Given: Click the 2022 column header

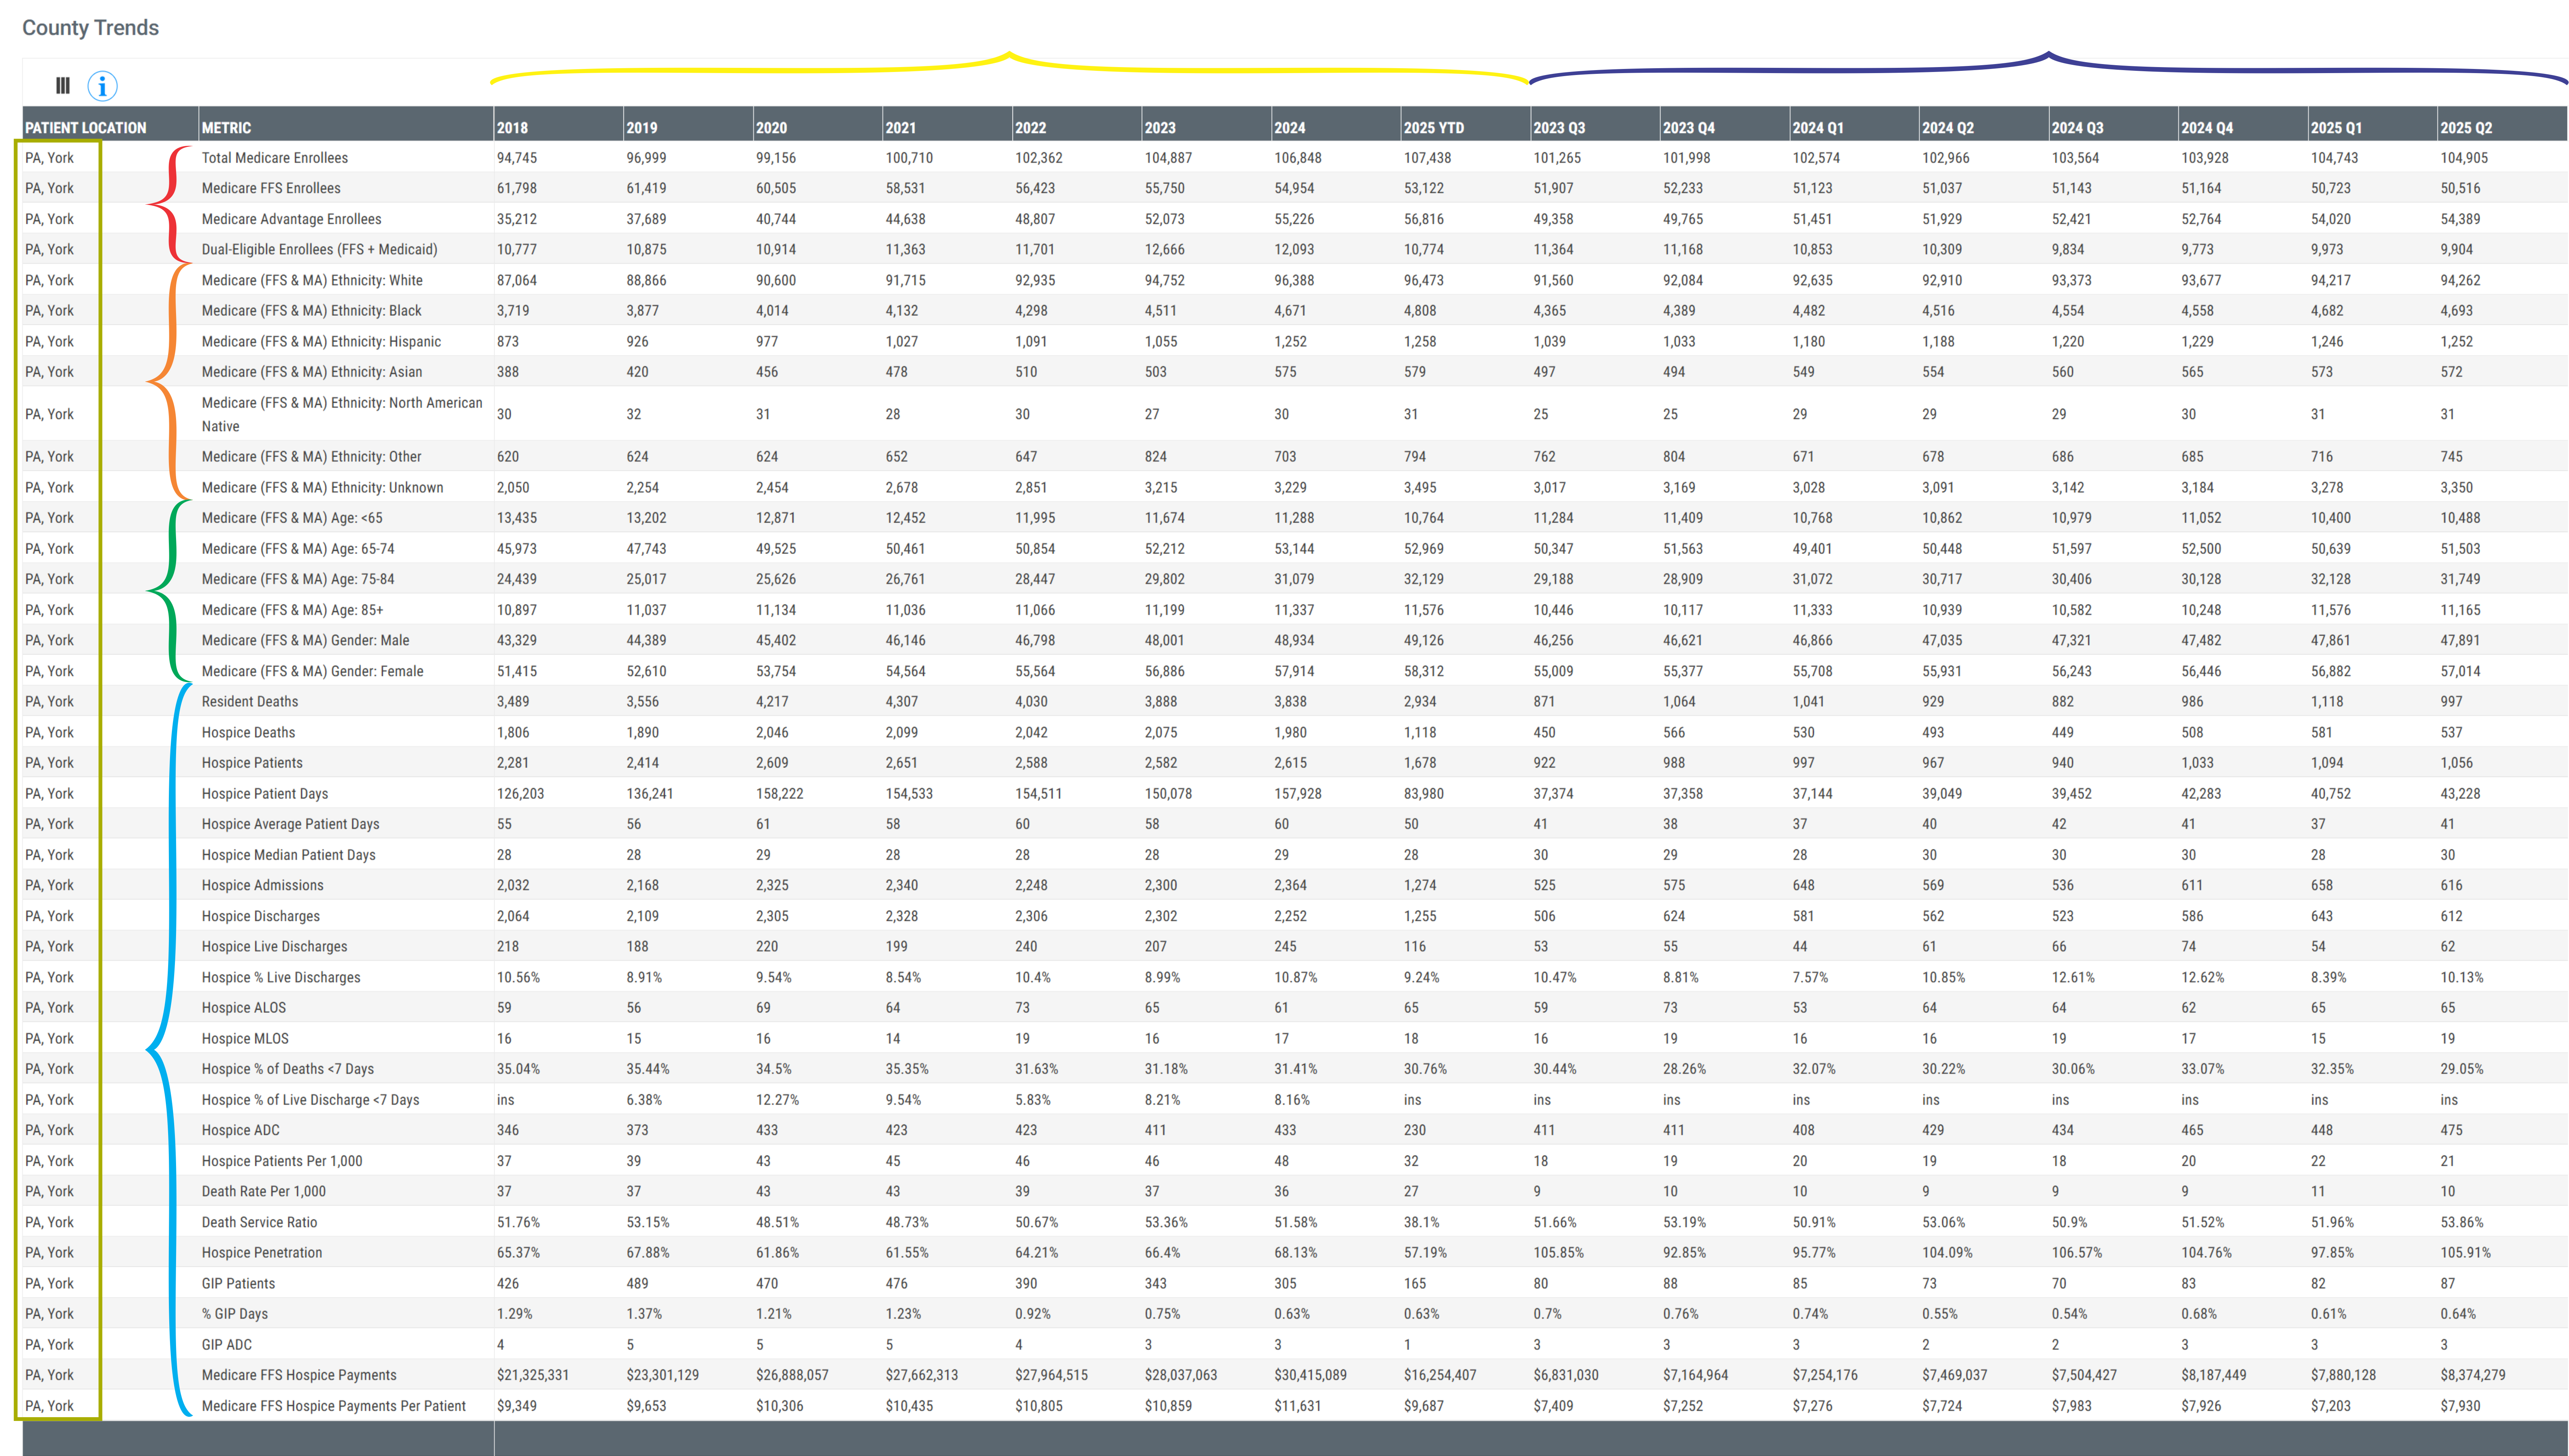Looking at the screenshot, I should 1030,128.
